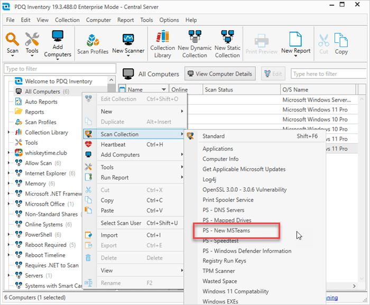
Task: Open the Tools submenu in context menu
Action: [134, 167]
